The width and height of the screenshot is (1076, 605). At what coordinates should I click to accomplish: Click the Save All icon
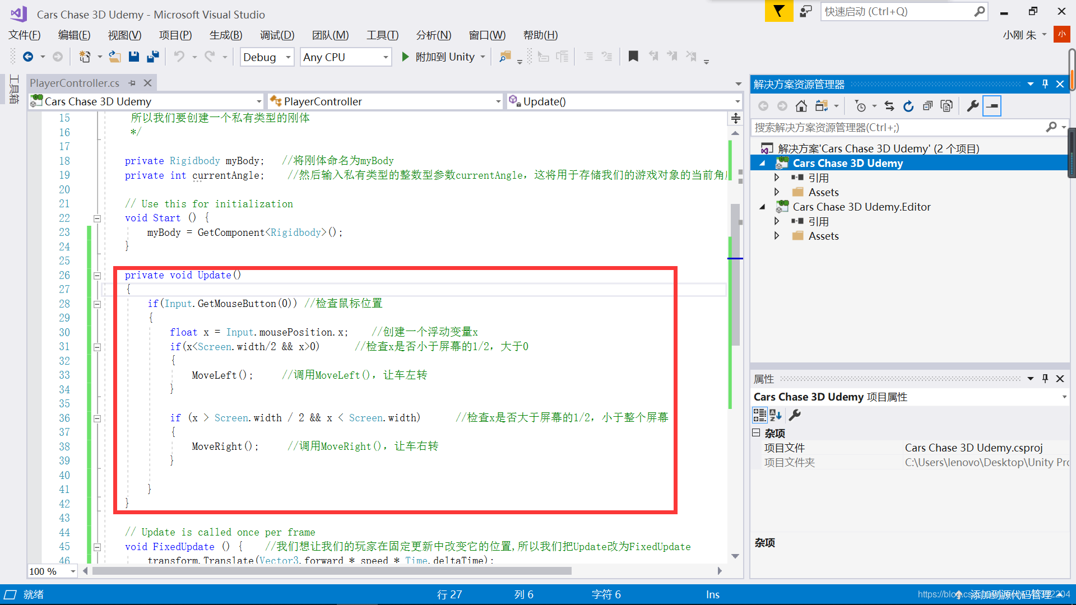pyautogui.click(x=152, y=57)
